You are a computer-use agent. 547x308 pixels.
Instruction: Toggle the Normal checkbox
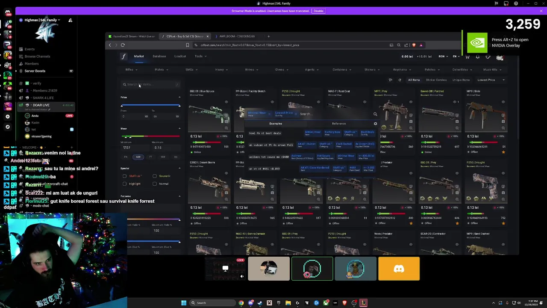coord(155,184)
